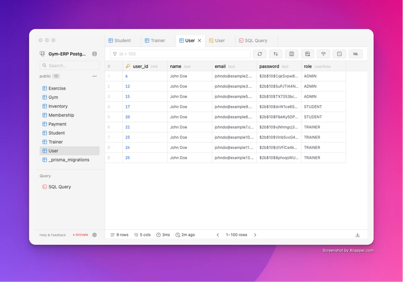The image size is (403, 282).
Task: Click the 1–100 rows pagination label
Action: [236, 235]
